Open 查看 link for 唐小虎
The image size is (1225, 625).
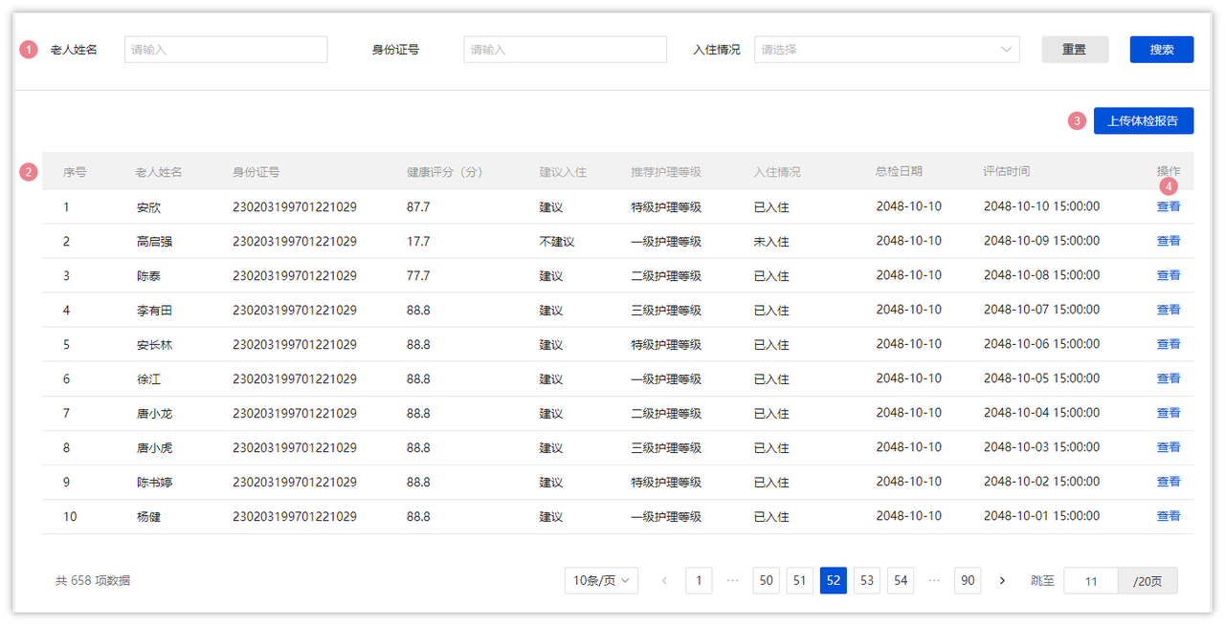pos(1169,447)
